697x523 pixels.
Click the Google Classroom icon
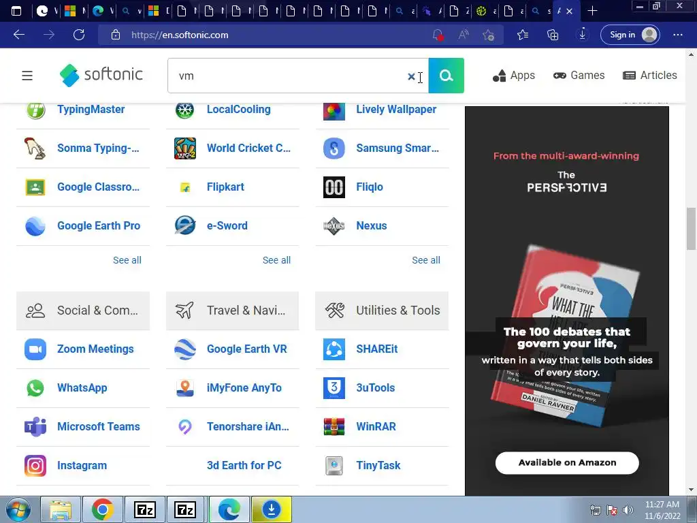point(35,187)
